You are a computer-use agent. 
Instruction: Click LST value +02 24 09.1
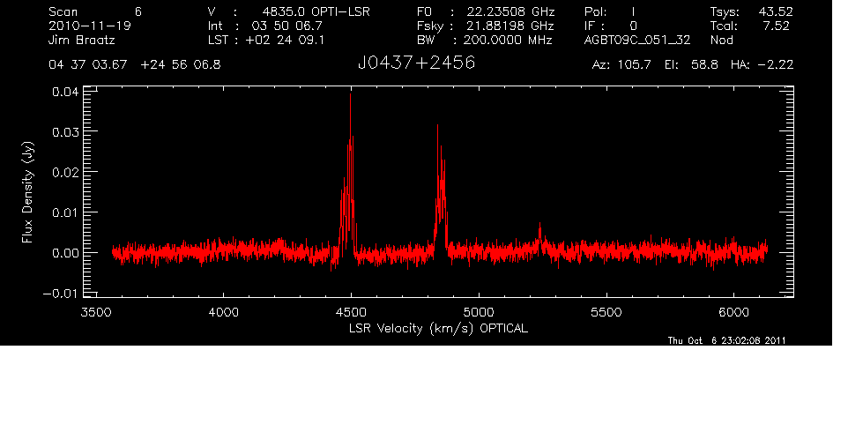click(x=285, y=40)
